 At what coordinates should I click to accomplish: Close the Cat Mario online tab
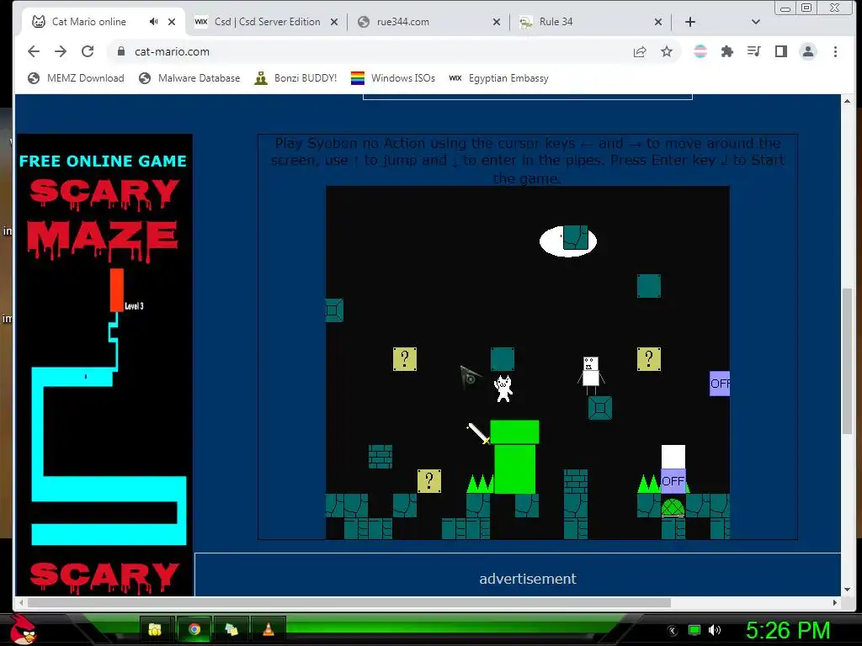coord(172,22)
